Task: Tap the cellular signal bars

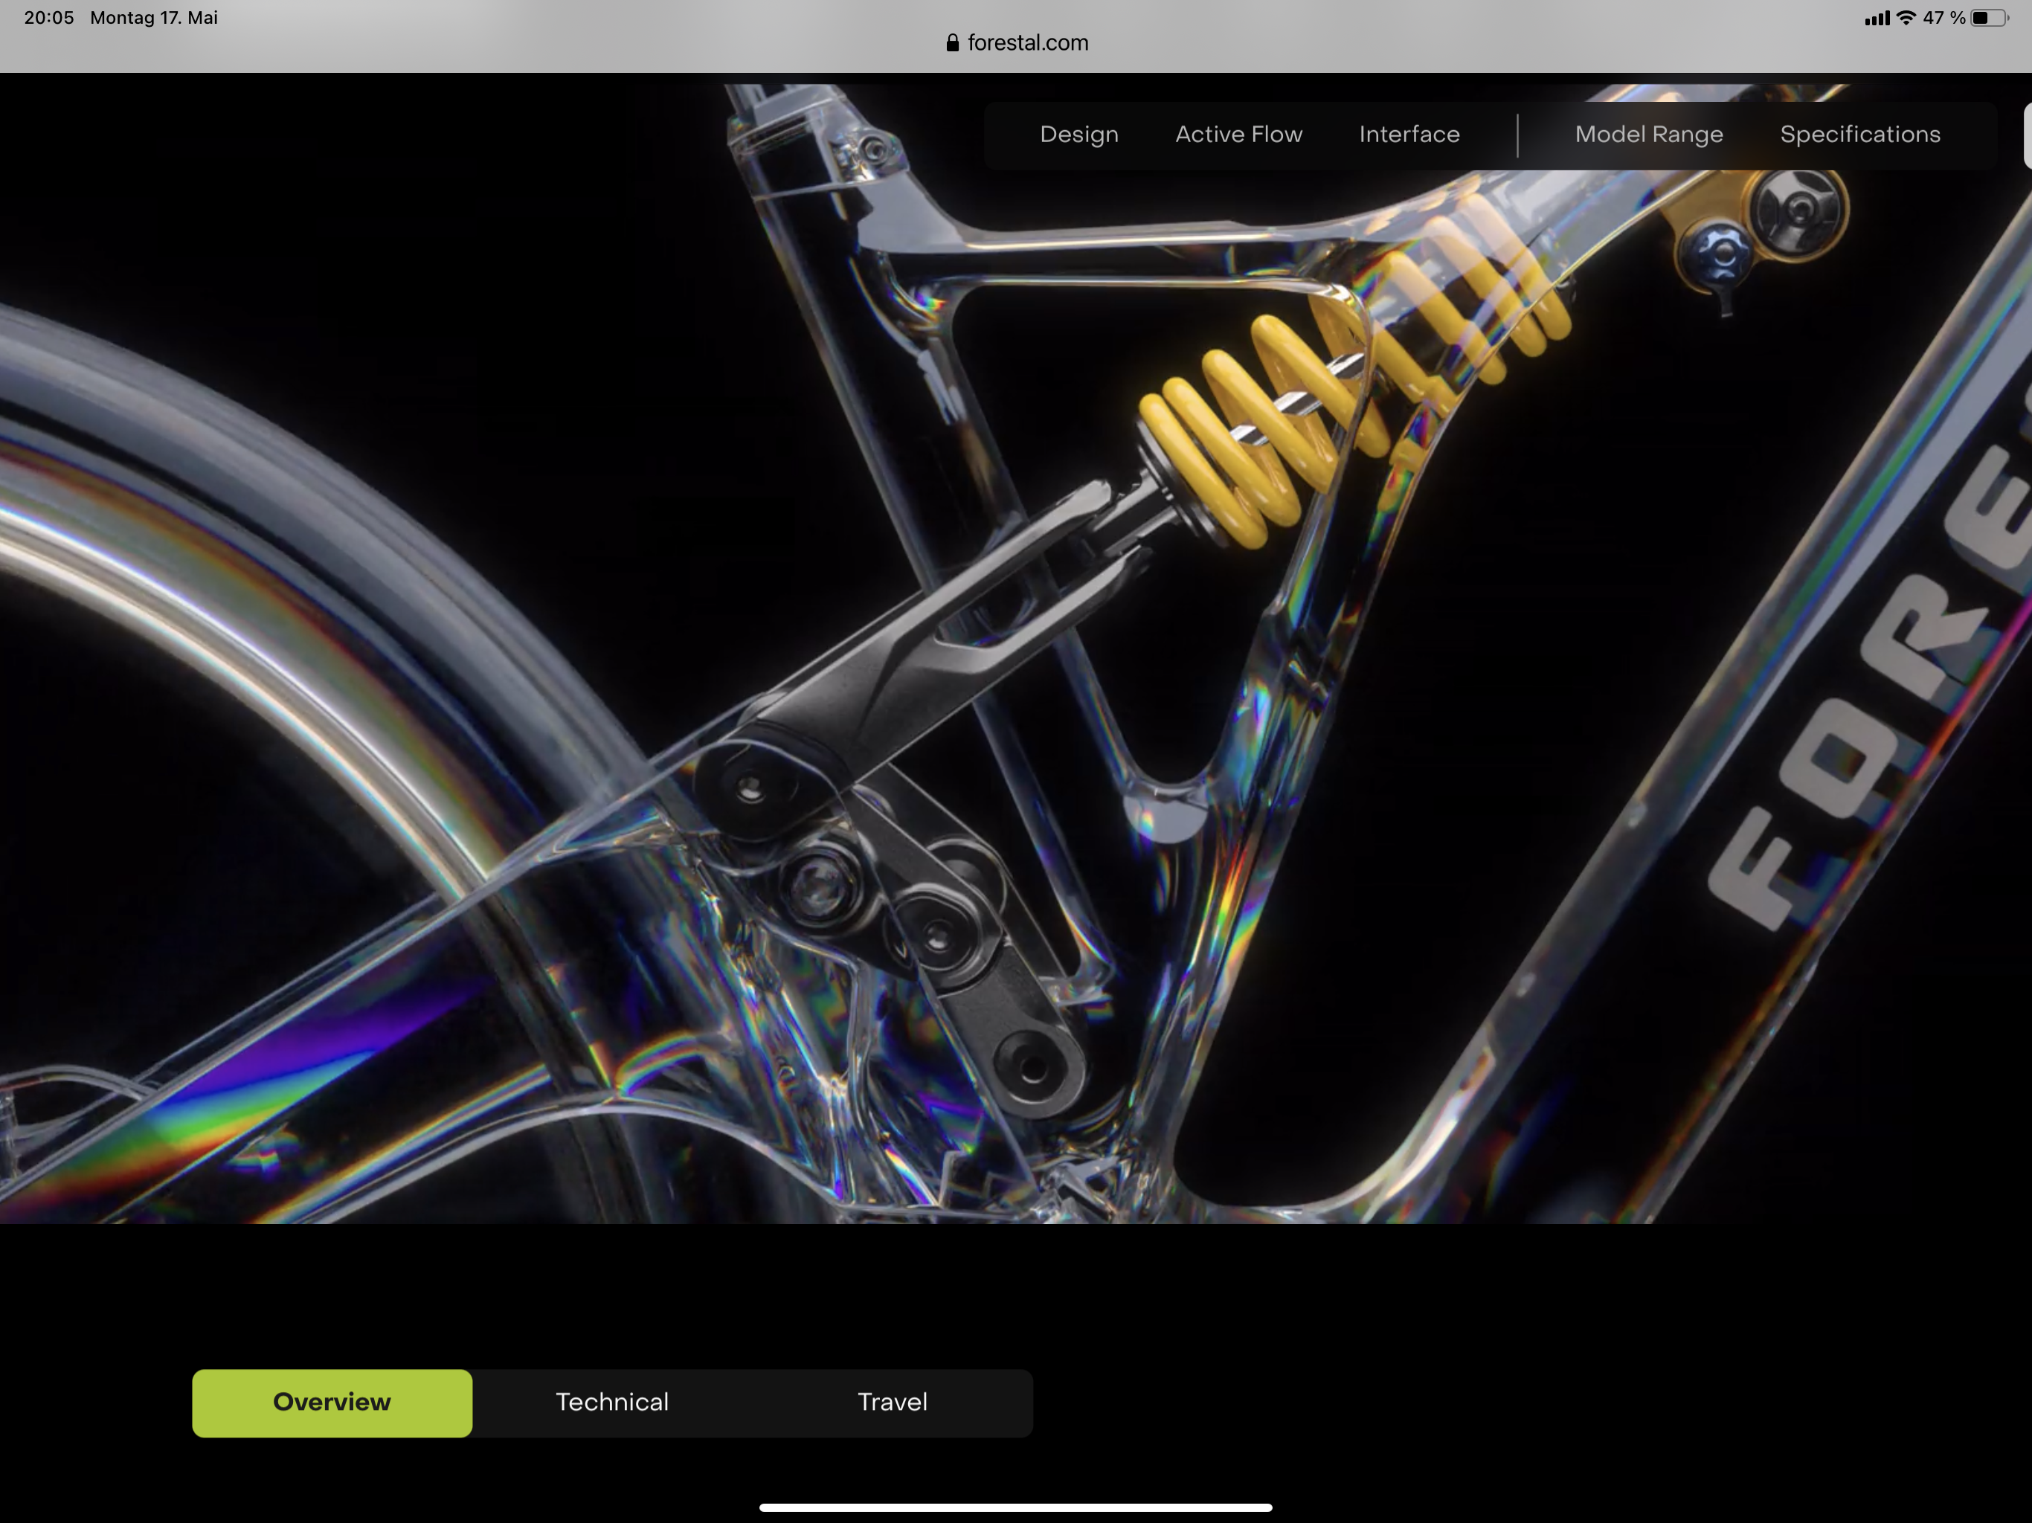Action: [1877, 17]
